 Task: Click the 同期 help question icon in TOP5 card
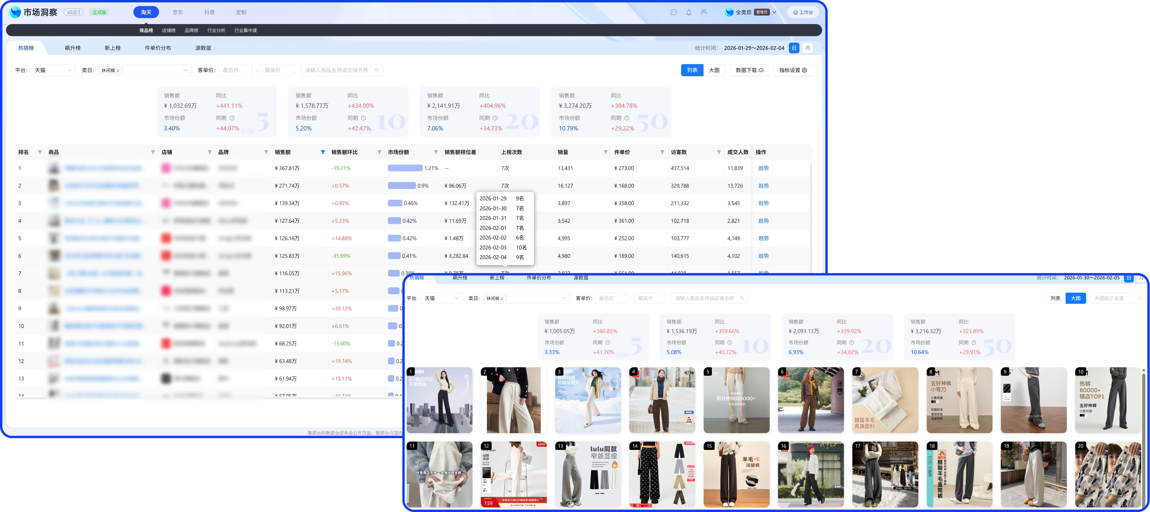click(x=232, y=118)
